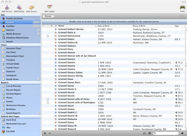The height and width of the screenshot is (136, 187).
Task: Open the Edit Labels tool
Action: [x=49, y=9]
